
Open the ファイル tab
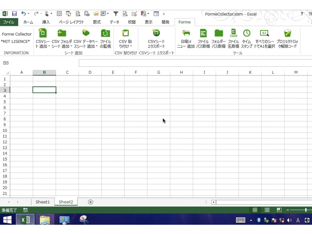(x=9, y=22)
